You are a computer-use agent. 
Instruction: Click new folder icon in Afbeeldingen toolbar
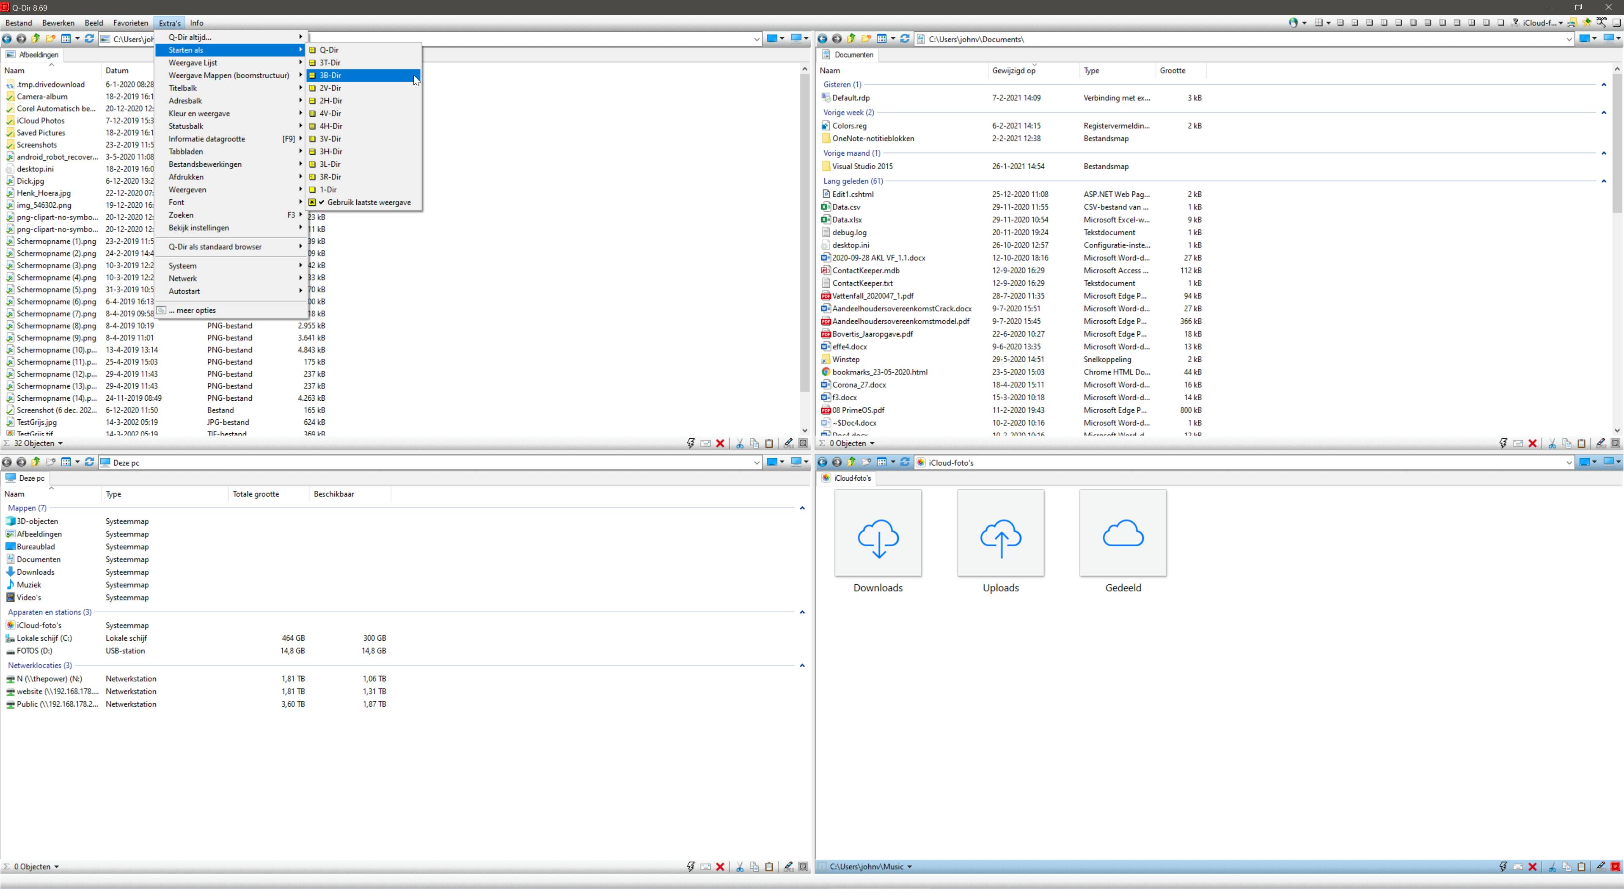point(50,39)
